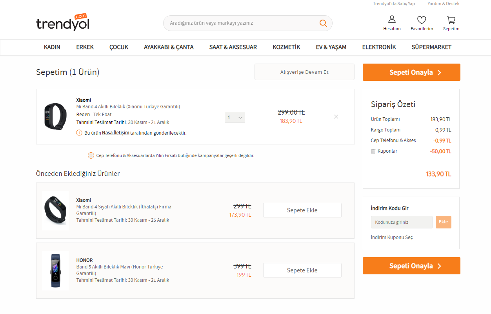The width and height of the screenshot is (491, 314).
Task: Open HONOR Band 5 thumbnail
Action: [x=55, y=270]
